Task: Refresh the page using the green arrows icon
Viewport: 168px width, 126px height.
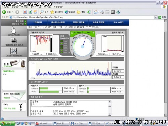Action: (x=30, y=12)
